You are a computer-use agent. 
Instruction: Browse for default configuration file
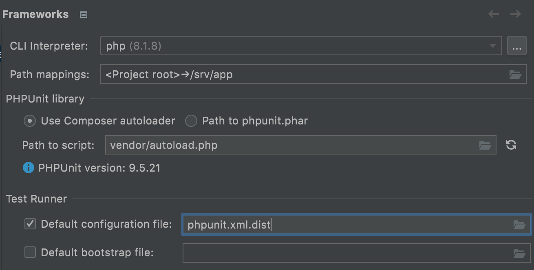[519, 225]
